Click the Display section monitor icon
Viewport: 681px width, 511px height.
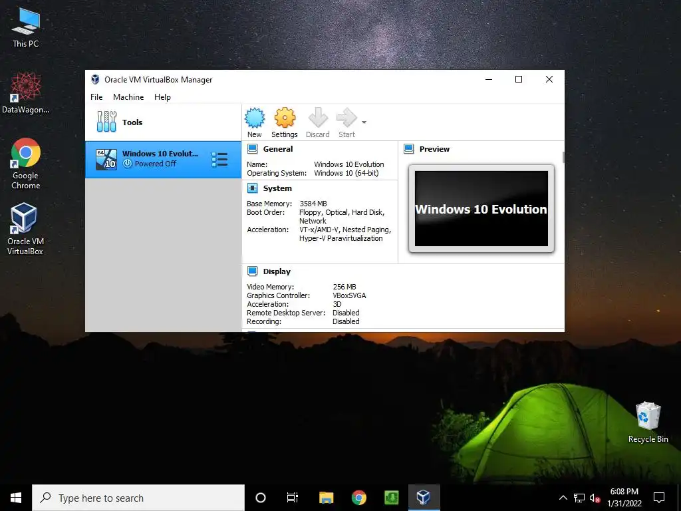tap(252, 271)
